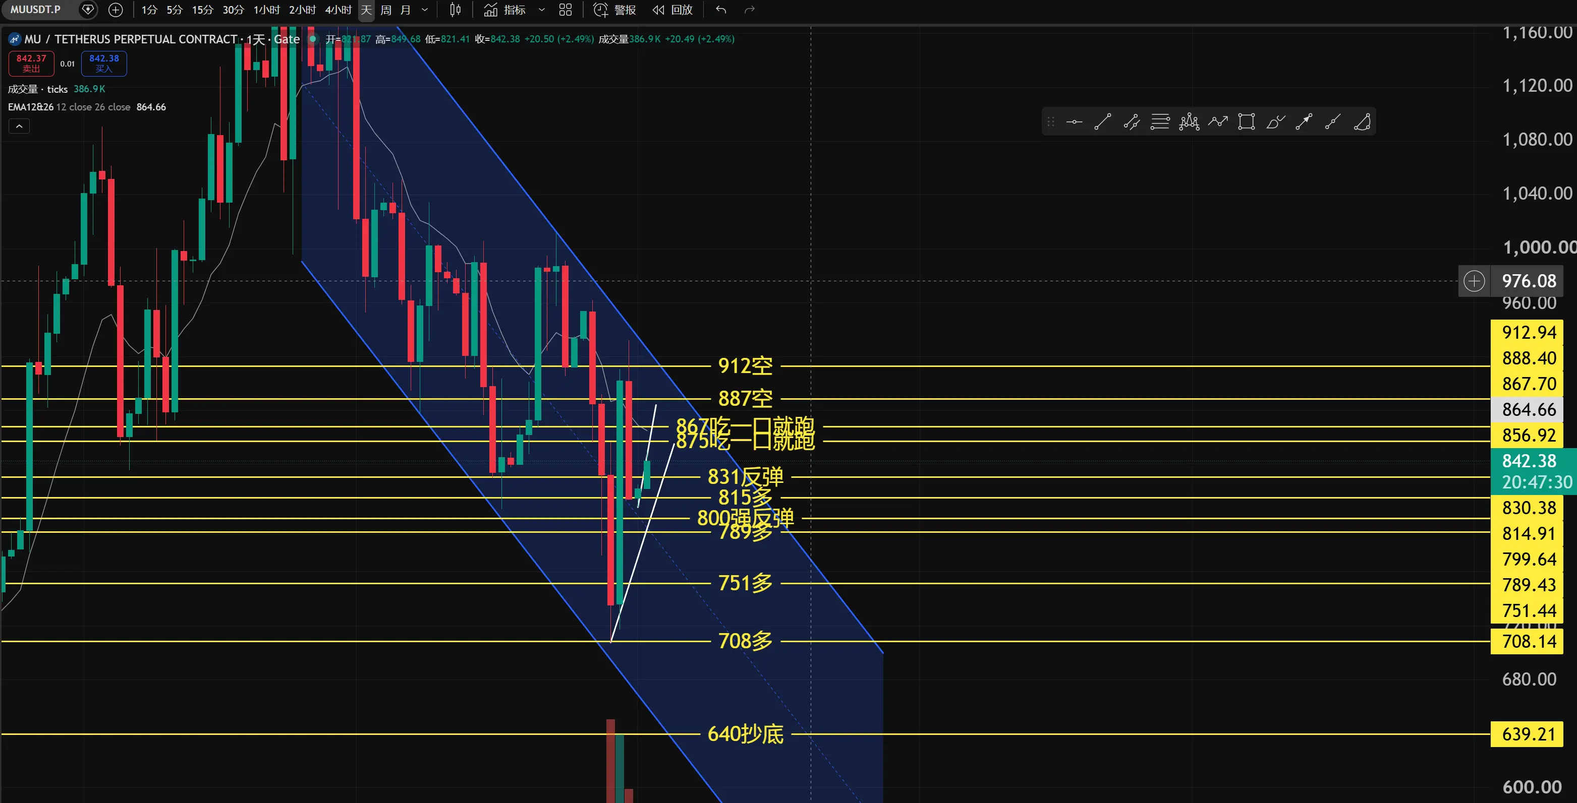This screenshot has width=1577, height=803.
Task: Choose the parallel channel drawing tool
Action: pyautogui.click(x=1132, y=122)
